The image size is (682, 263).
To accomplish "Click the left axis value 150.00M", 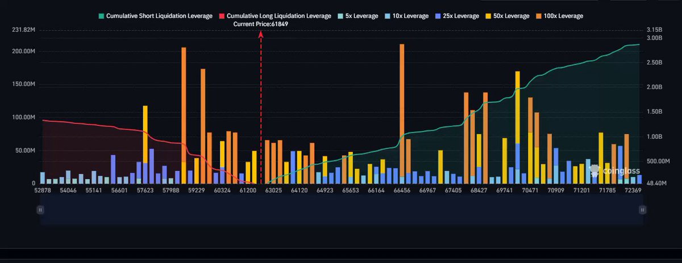I will click(24, 84).
